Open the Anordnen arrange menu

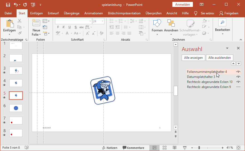click(x=171, y=27)
